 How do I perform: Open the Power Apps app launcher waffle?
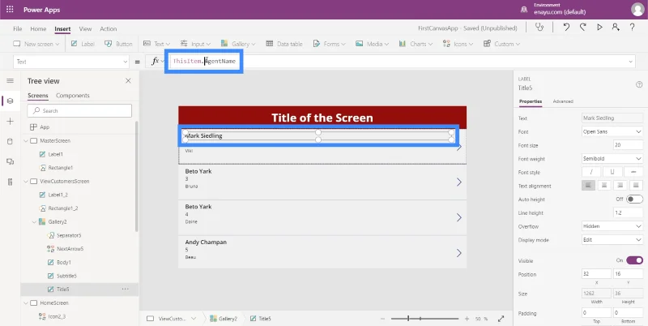tap(10, 10)
